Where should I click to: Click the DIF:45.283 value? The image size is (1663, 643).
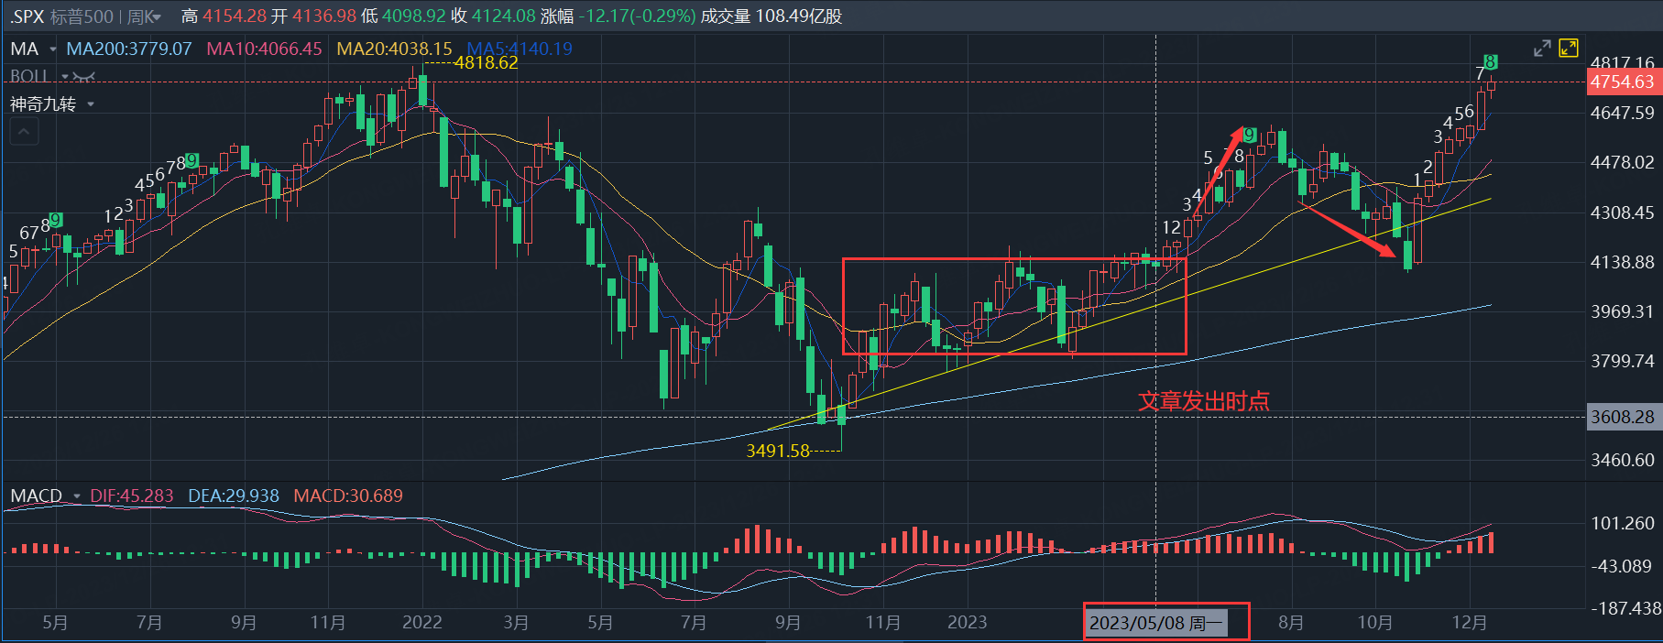tap(132, 496)
